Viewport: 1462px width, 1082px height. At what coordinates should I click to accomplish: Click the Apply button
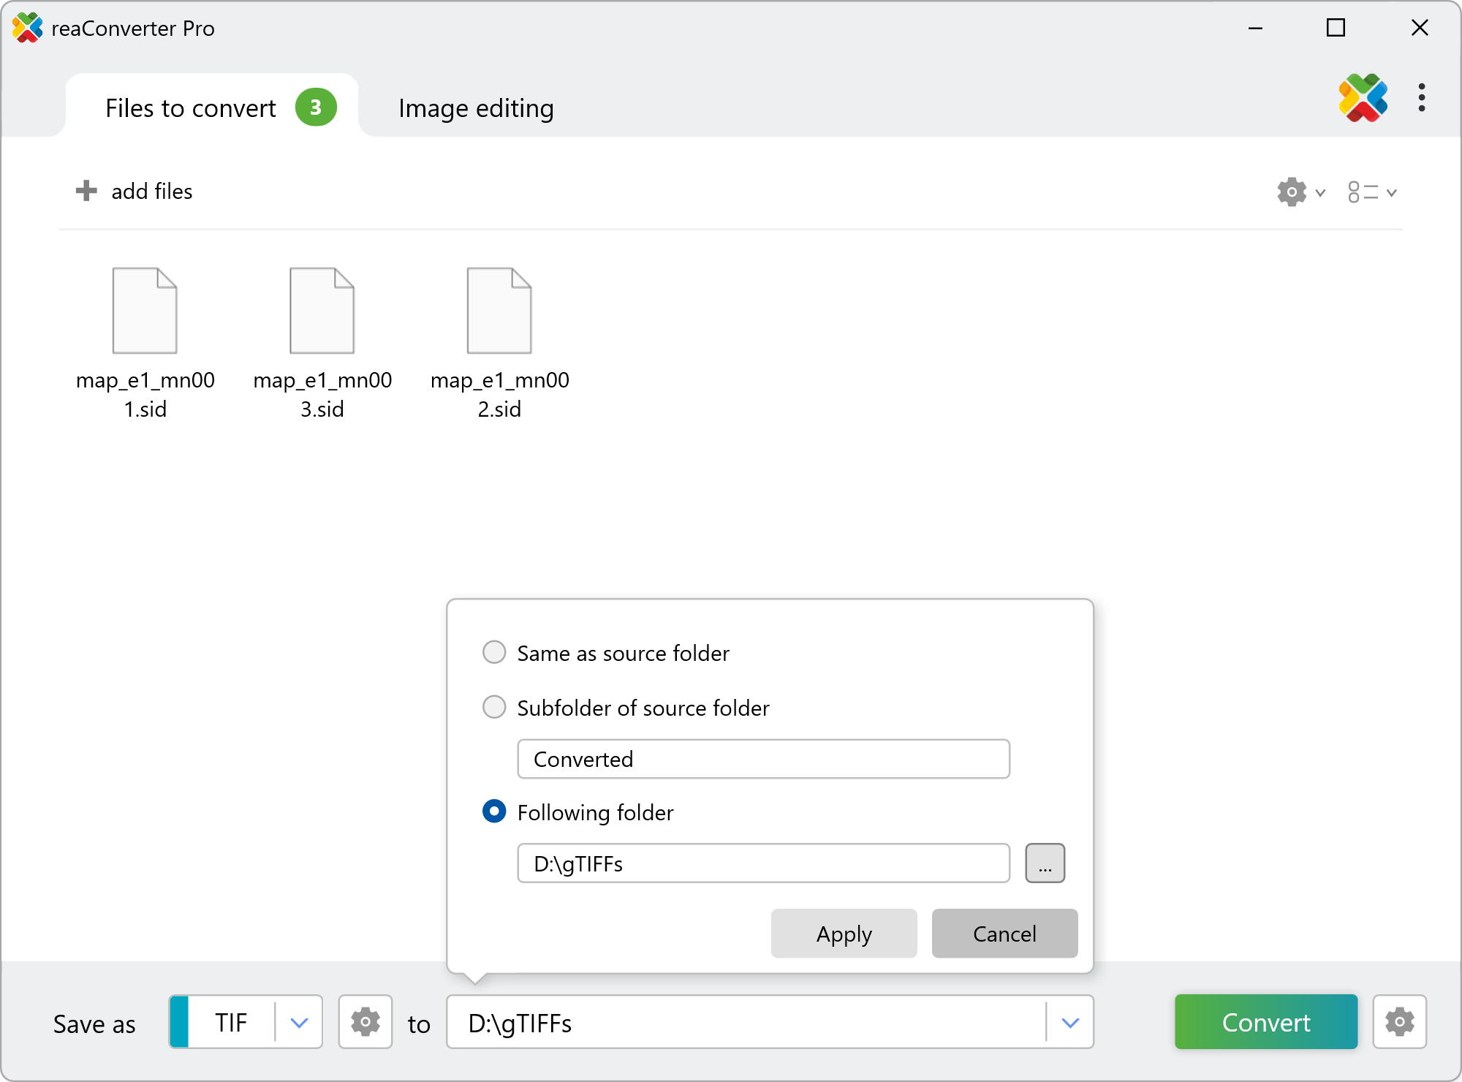(x=844, y=934)
